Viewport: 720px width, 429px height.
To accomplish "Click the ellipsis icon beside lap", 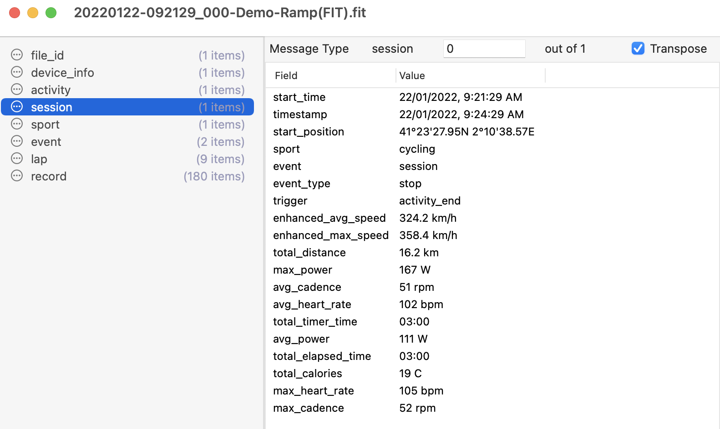I will (17, 159).
